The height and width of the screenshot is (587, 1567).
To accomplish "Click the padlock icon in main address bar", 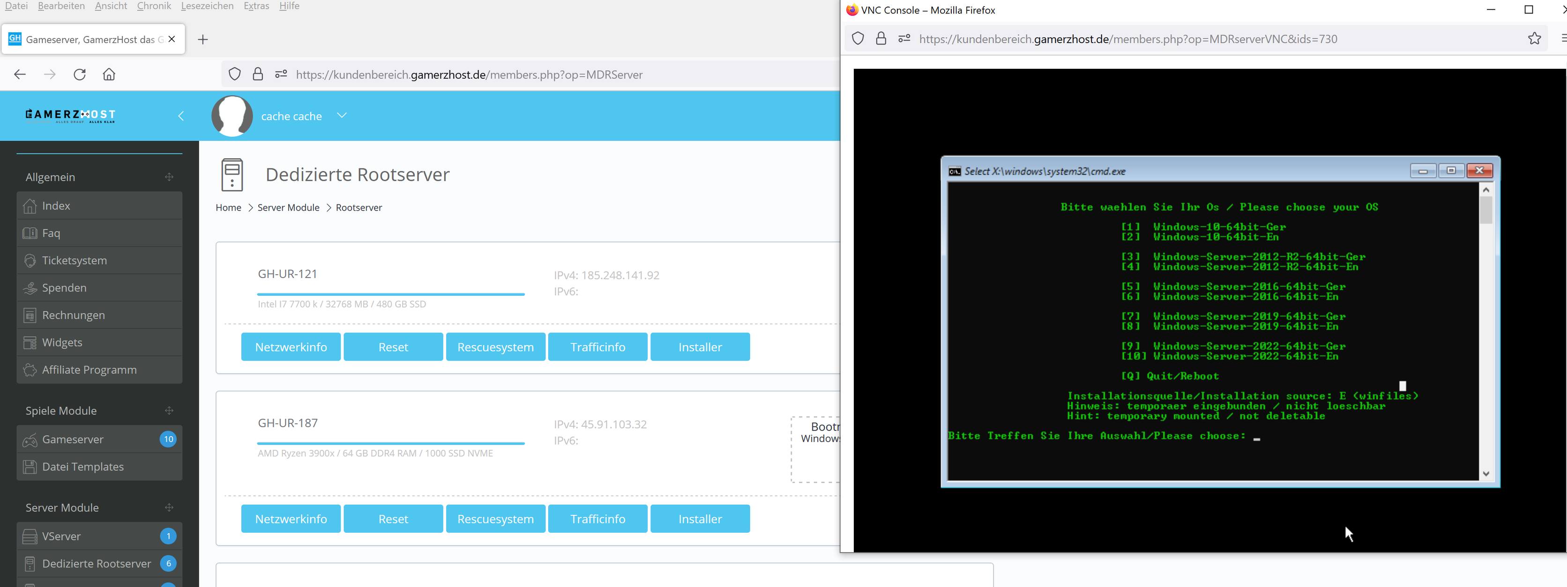I will 258,74.
